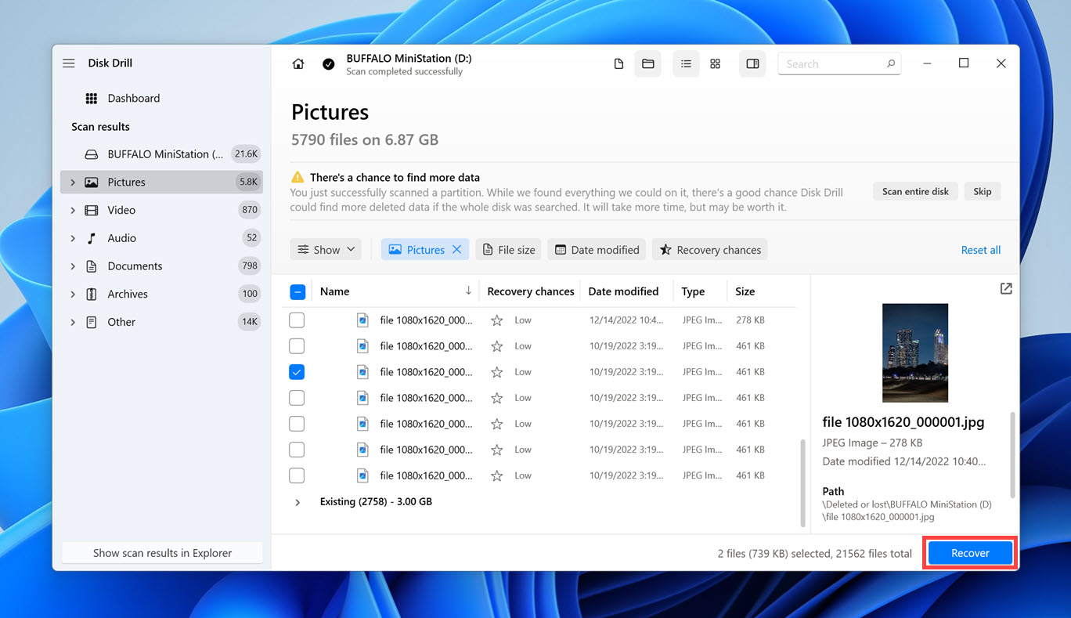Viewport: 1071px width, 618px height.
Task: Click the sort arrow in Name column
Action: (468, 291)
